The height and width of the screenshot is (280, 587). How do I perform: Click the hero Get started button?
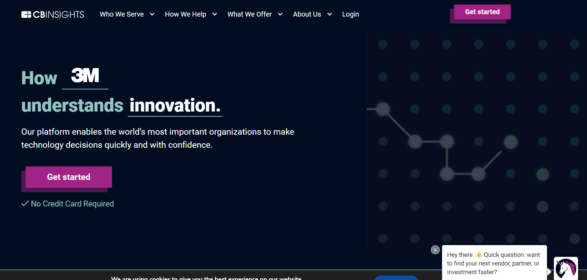pyautogui.click(x=69, y=177)
